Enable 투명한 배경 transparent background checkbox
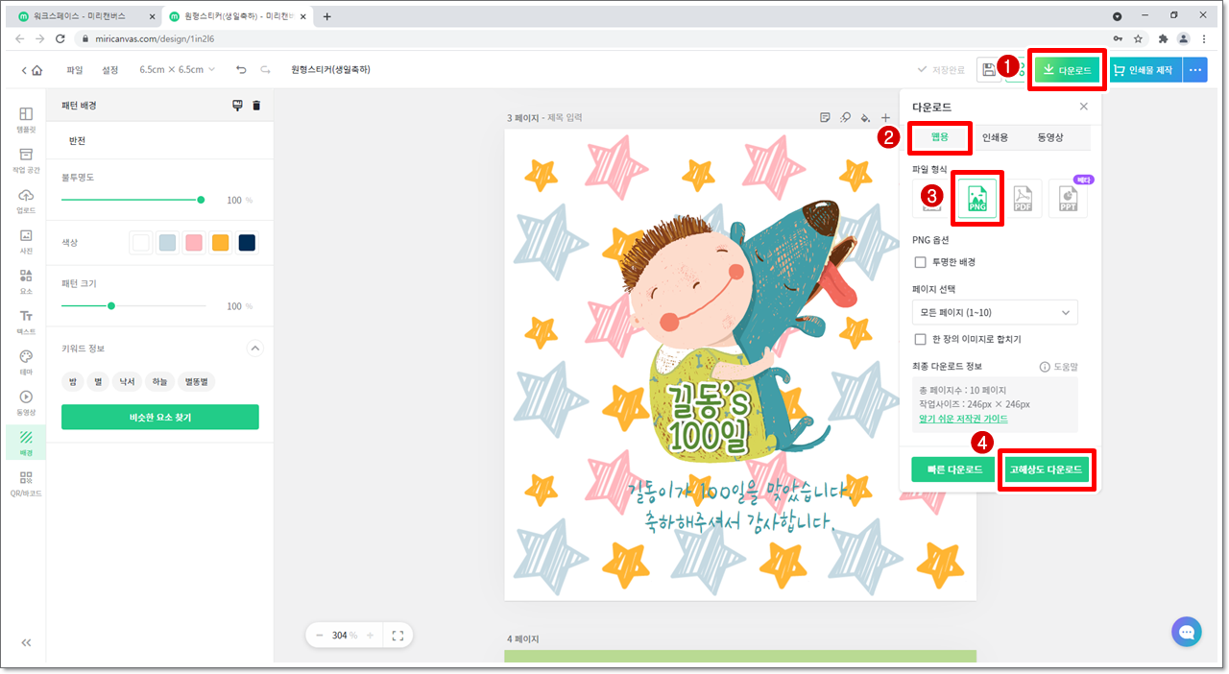1229x674 pixels. click(921, 262)
